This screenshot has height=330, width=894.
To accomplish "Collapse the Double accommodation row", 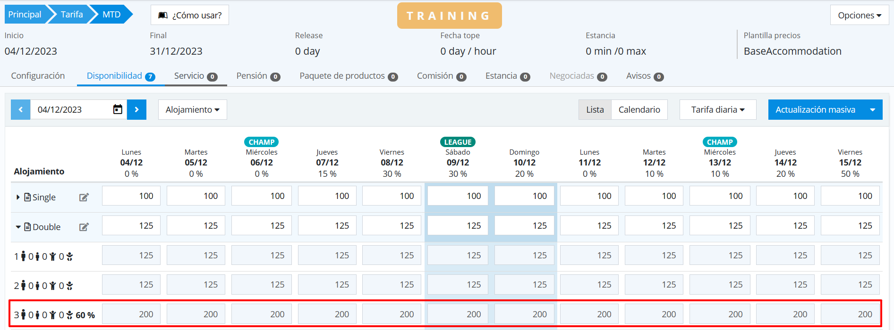I will [18, 227].
